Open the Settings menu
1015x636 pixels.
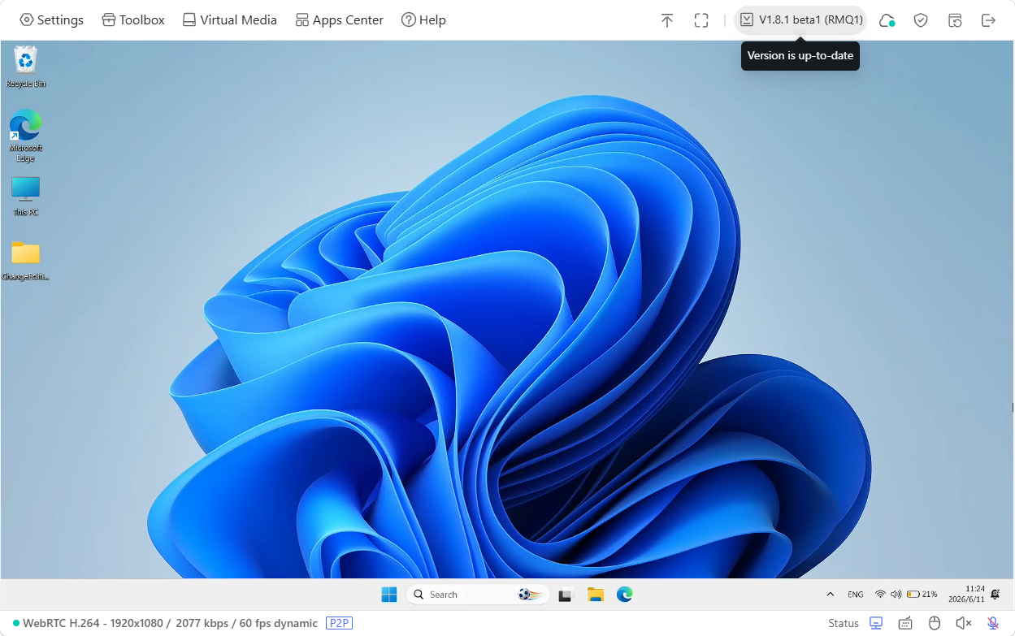51,20
